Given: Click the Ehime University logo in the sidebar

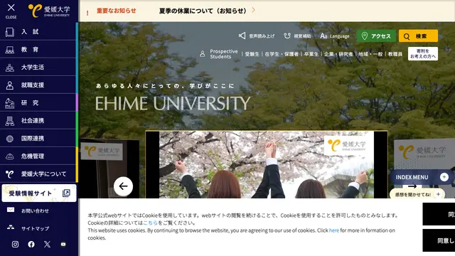Looking at the screenshot, I should tap(49, 11).
